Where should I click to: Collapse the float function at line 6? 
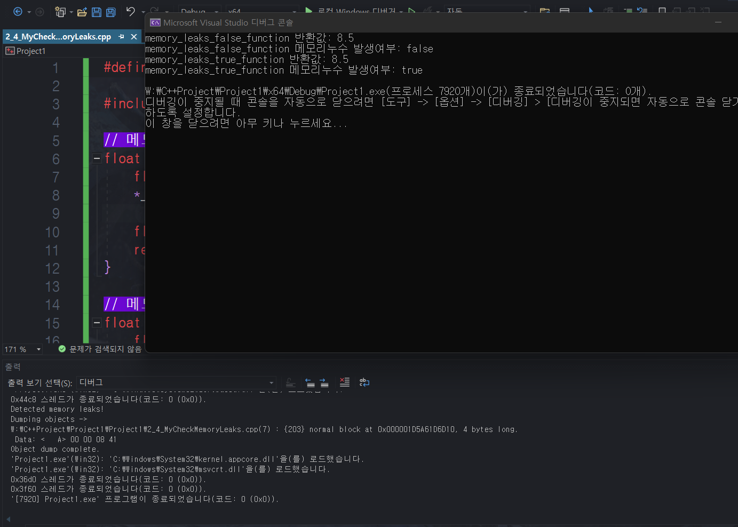tap(97, 158)
